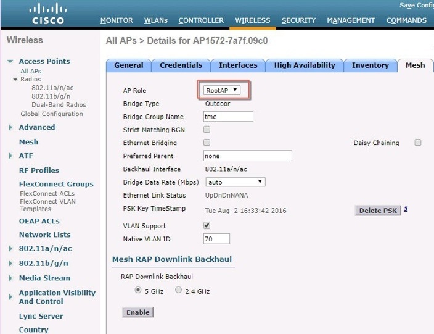
Task: Select the 2.4 GHz backhaul radio button
Action: [x=179, y=290]
